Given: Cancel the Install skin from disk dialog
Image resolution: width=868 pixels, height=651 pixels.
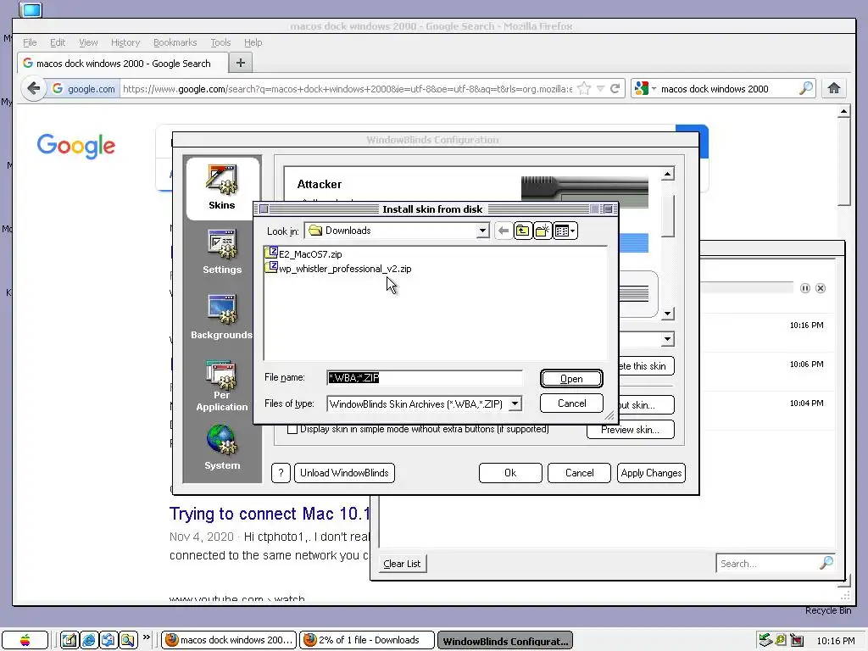Looking at the screenshot, I should 571,403.
